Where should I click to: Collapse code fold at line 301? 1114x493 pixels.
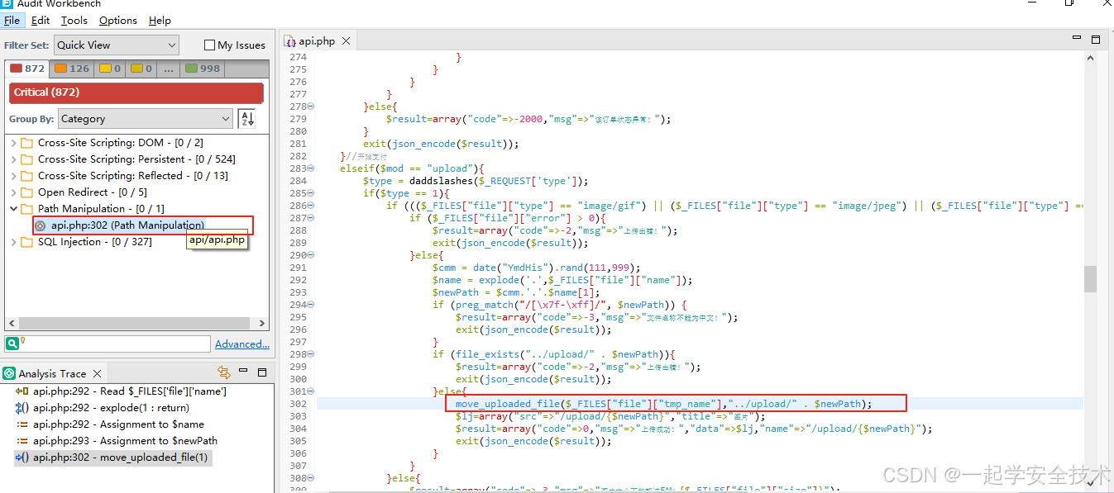pos(310,391)
